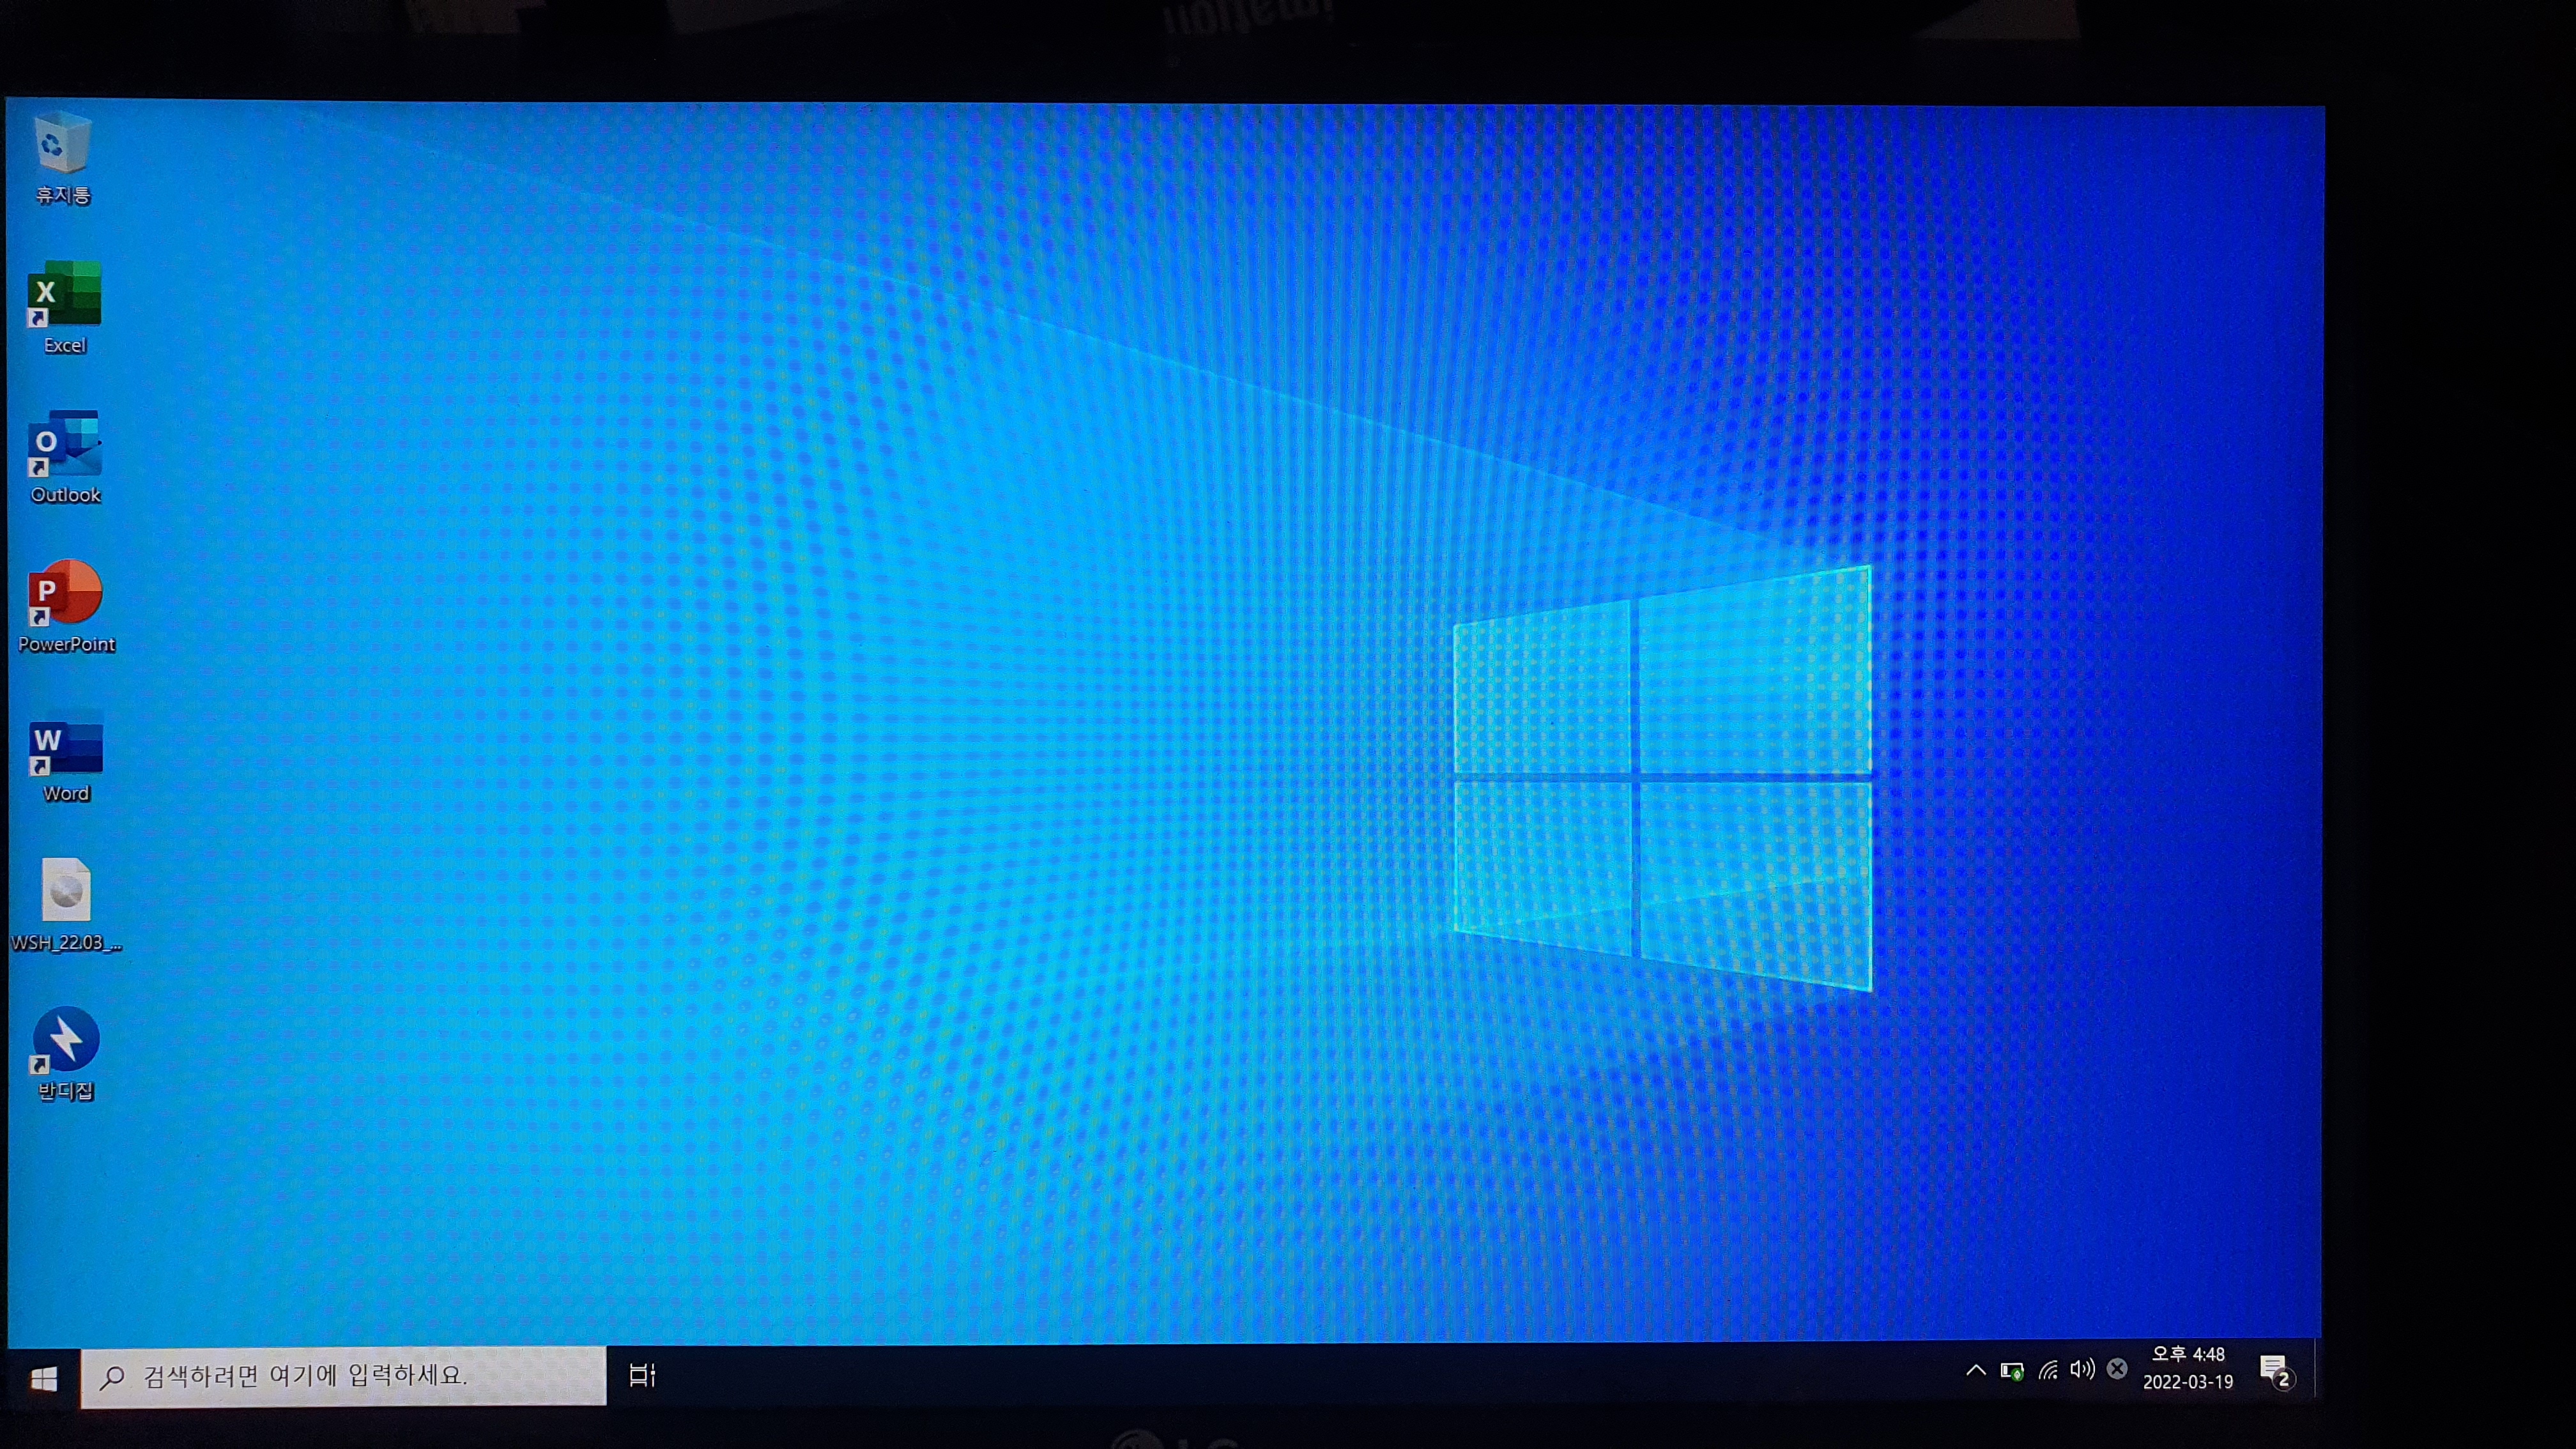Open the Windows Start menu
This screenshot has width=2576, height=1449.
pos(44,1379)
